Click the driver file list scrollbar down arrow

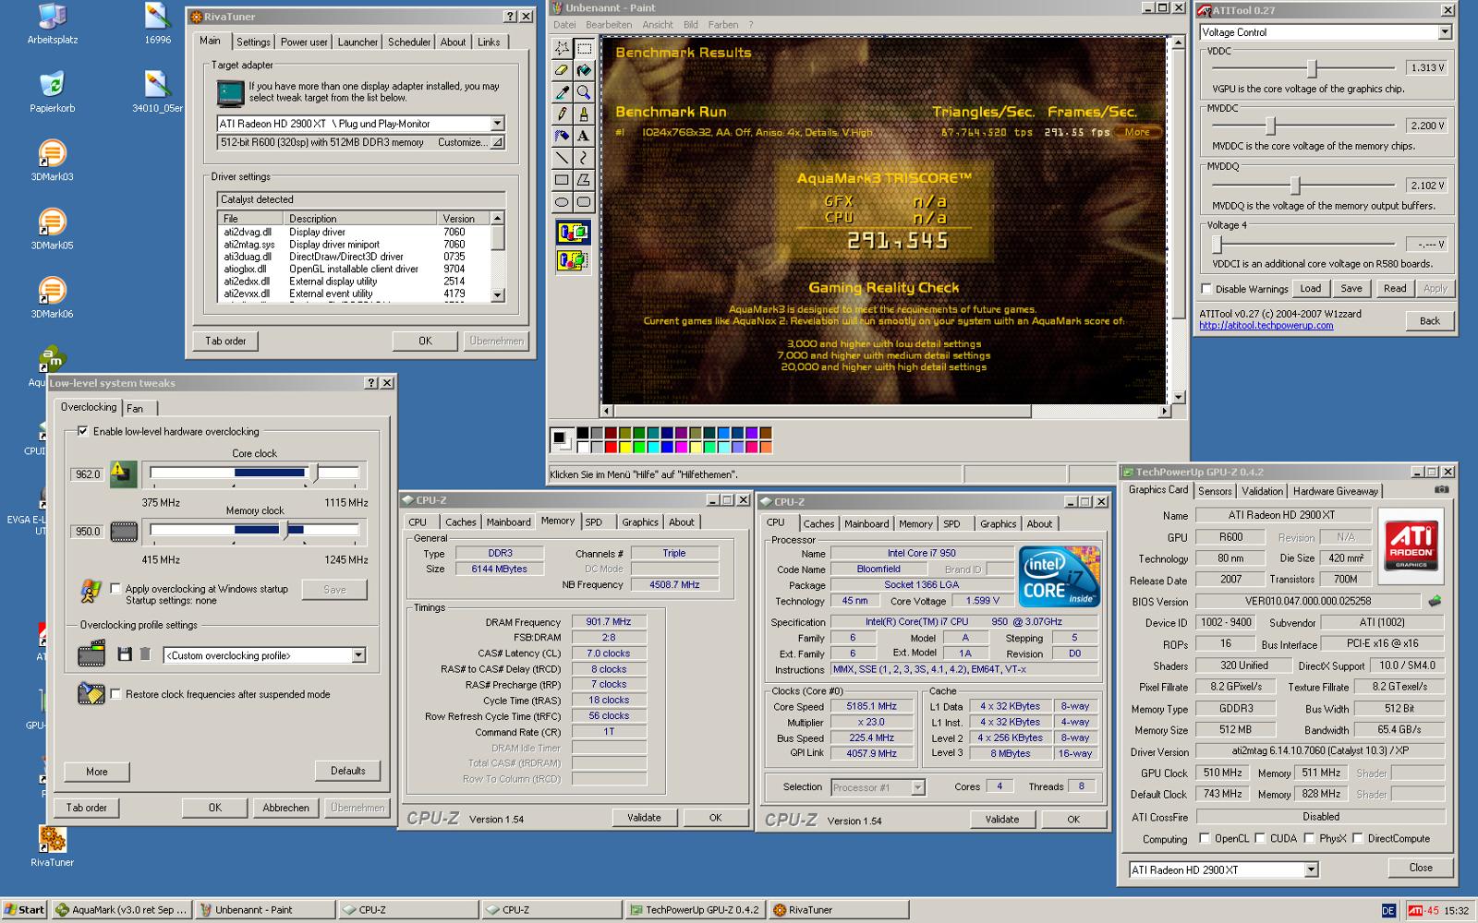(498, 294)
